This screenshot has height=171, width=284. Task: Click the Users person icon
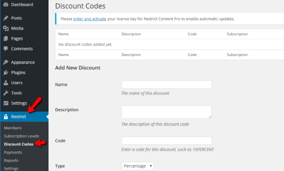click(6, 83)
